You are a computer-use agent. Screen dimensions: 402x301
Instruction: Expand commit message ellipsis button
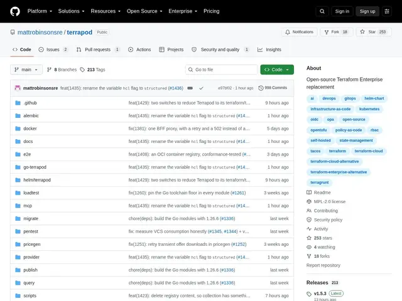pos(190,88)
